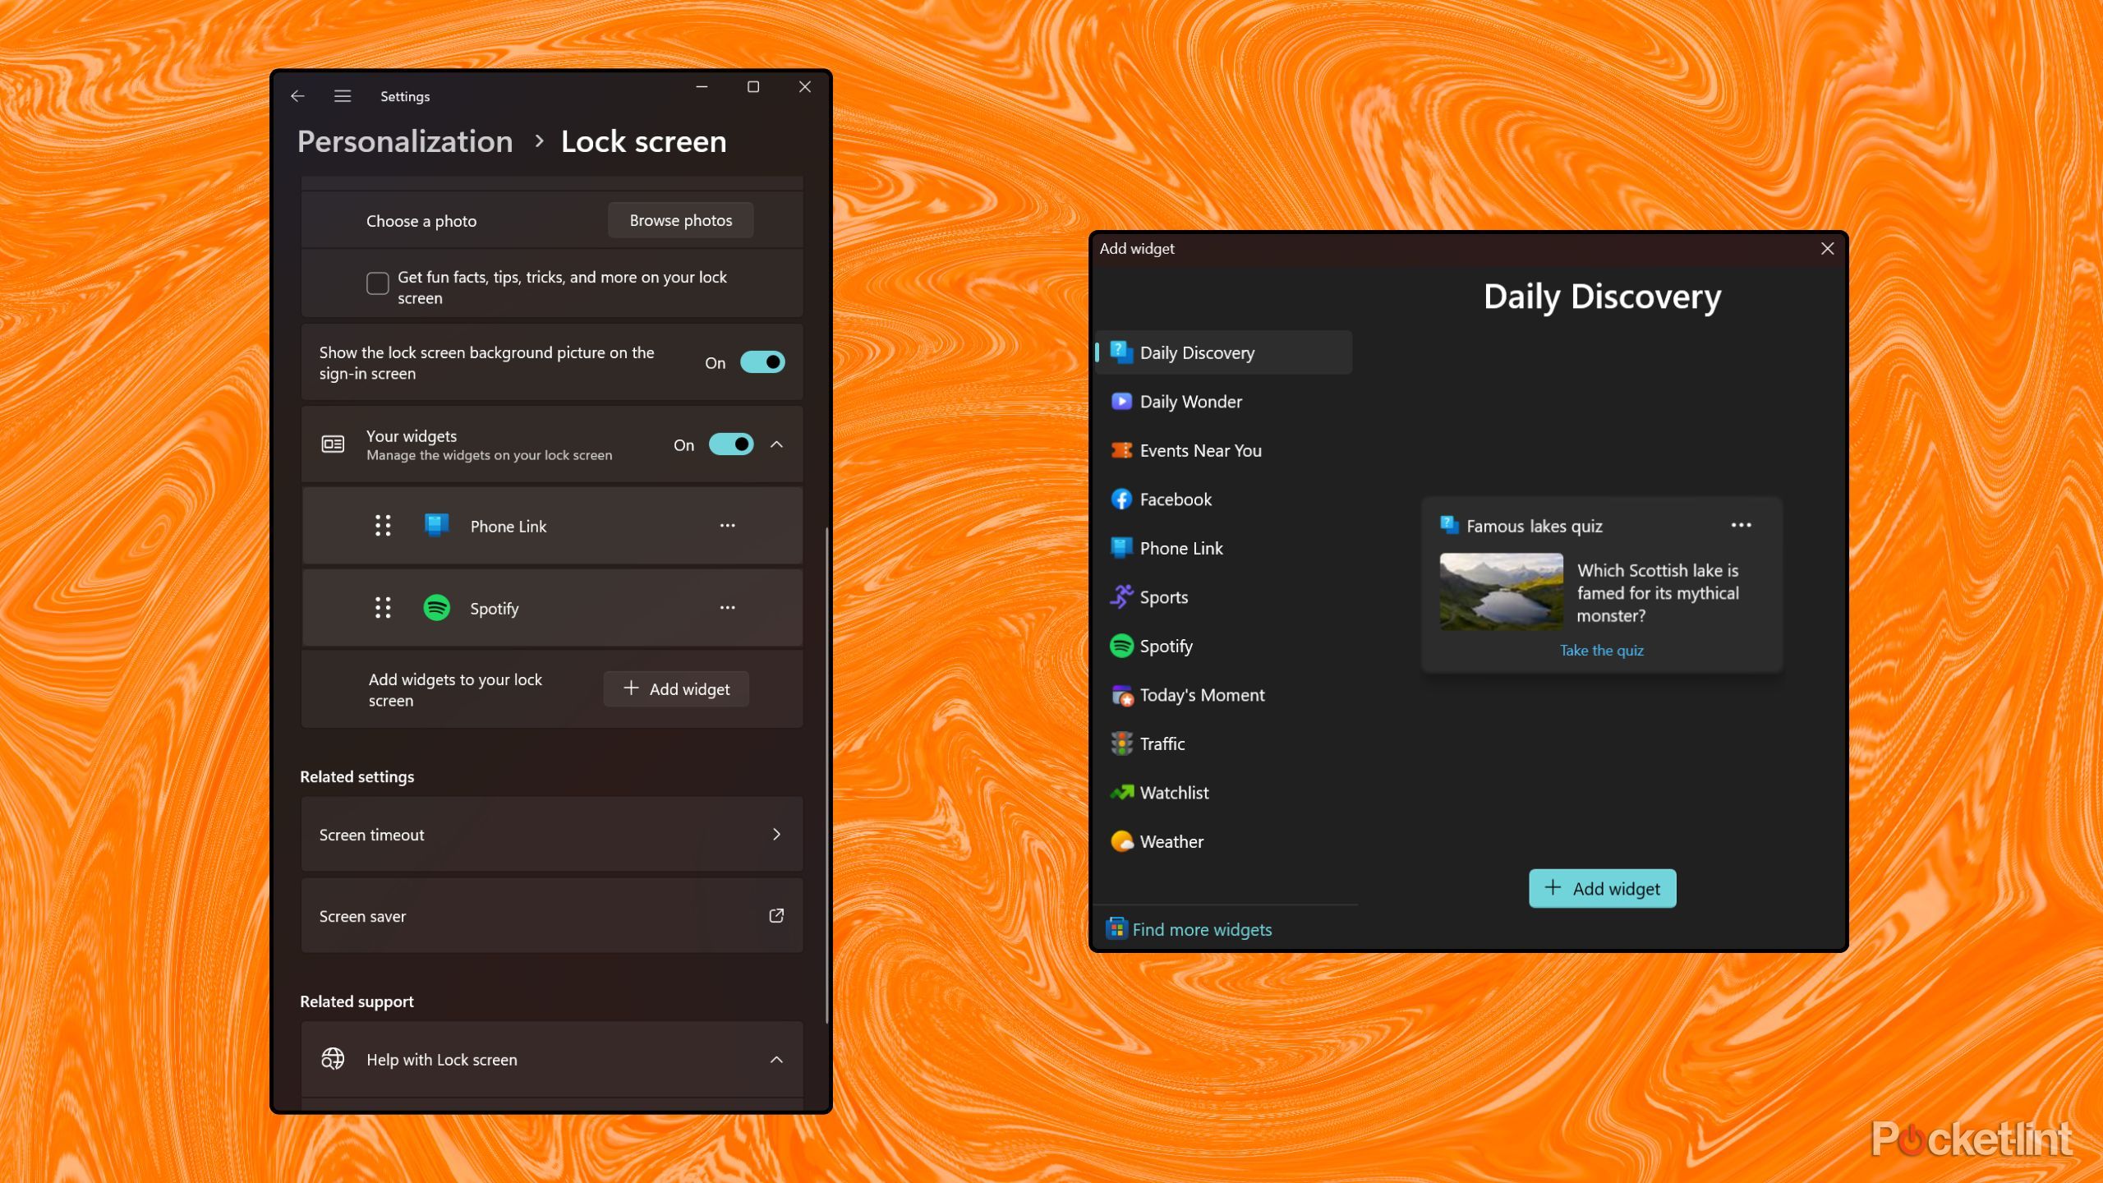Open Screen saver external link icon
The width and height of the screenshot is (2103, 1183).
coord(776,915)
